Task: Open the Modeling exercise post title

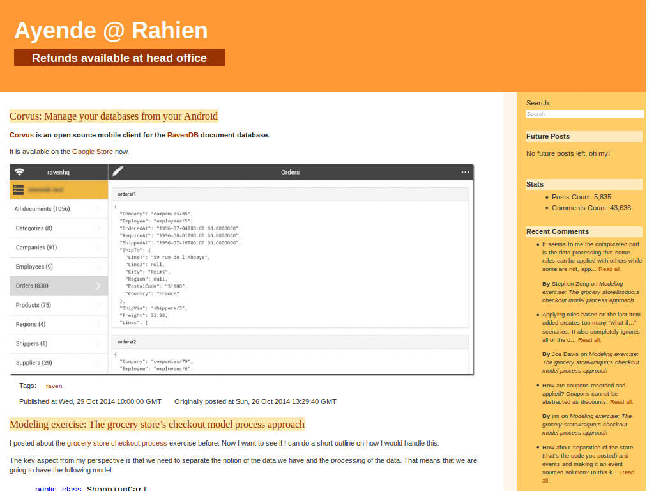Action: tap(157, 425)
